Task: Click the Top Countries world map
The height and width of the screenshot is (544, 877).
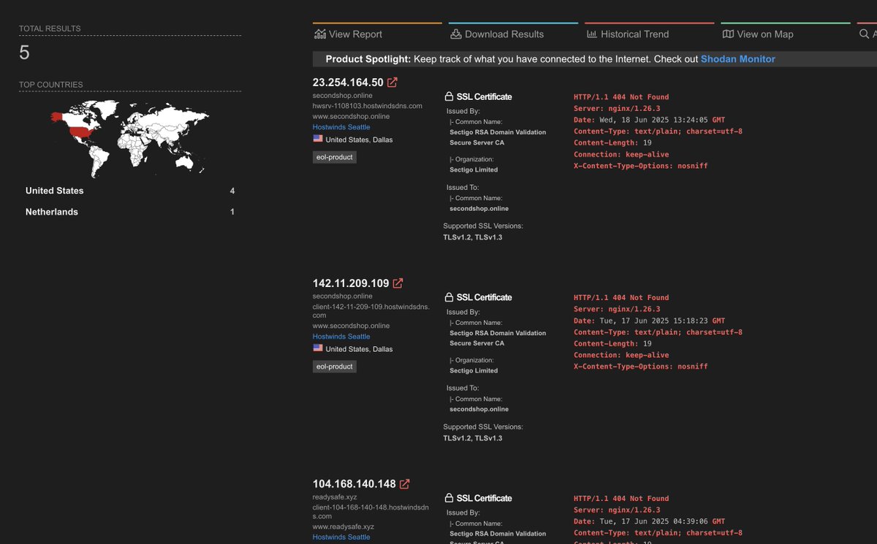Action: click(x=129, y=138)
